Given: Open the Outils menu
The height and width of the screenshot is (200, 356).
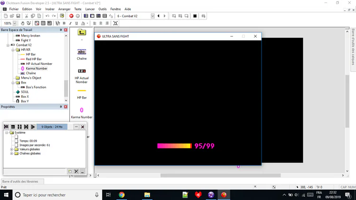Looking at the screenshot, I should click(x=103, y=9).
